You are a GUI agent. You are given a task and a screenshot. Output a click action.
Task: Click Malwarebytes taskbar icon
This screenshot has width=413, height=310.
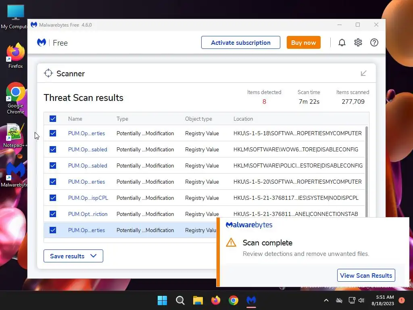251,300
